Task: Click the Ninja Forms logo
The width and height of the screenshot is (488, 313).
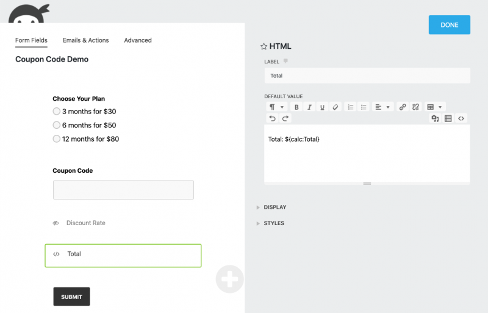Action: coord(29,13)
